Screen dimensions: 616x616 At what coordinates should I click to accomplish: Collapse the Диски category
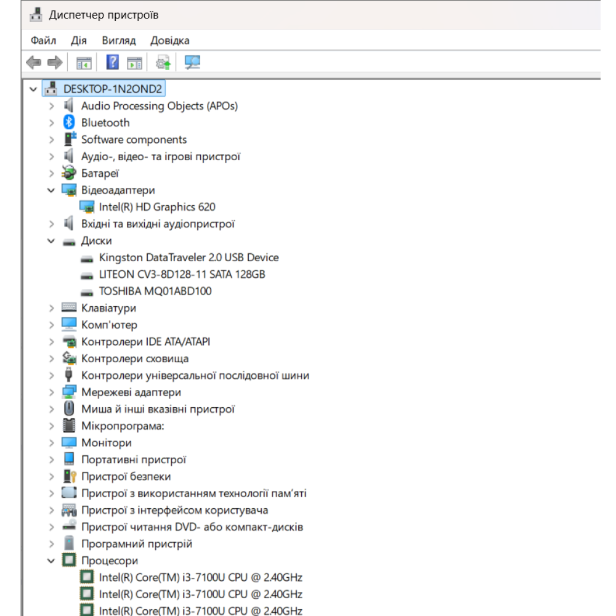51,241
